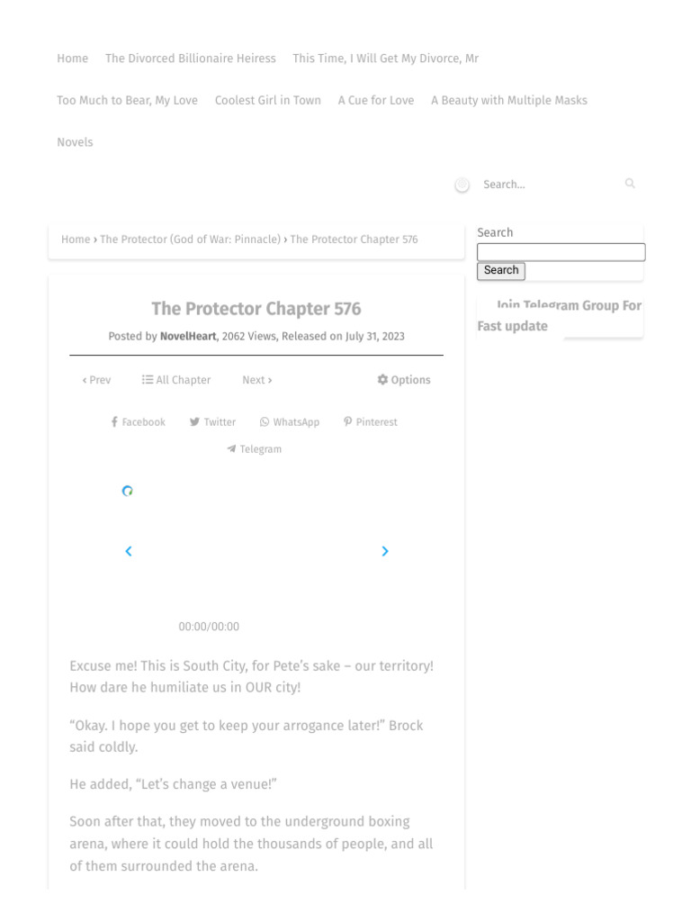Open the All Chapter list
Screen dimensions: 691x922
click(x=176, y=380)
